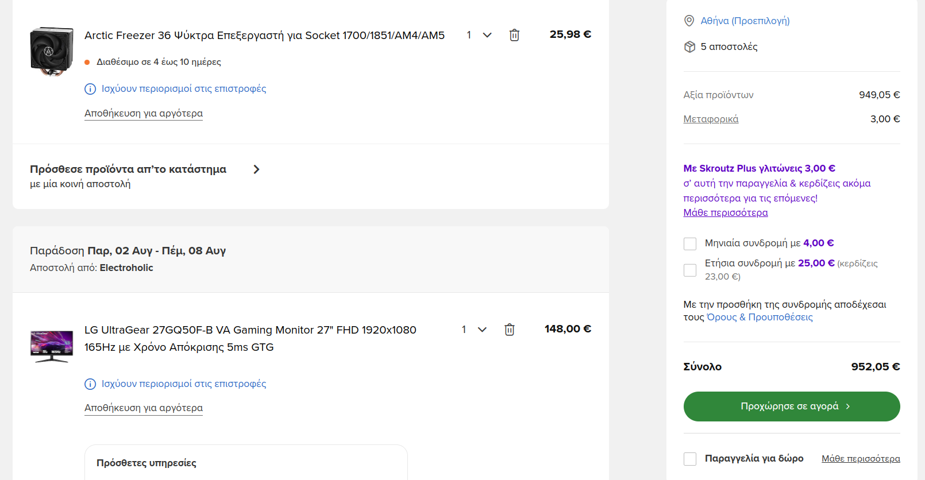Click Πρόσθετες υπηρεσίες heading

point(147,463)
